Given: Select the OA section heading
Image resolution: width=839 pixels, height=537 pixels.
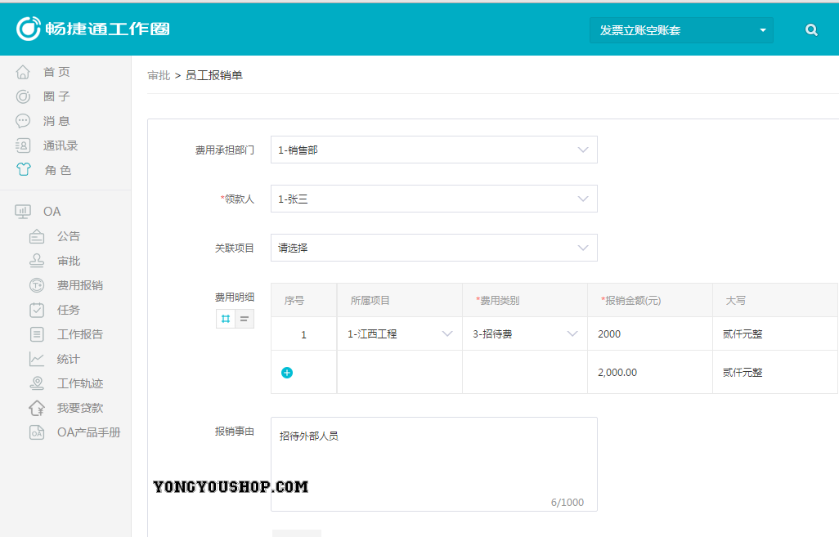Looking at the screenshot, I should click(x=52, y=212).
